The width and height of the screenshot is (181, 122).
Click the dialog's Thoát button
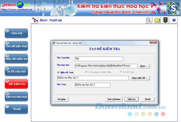point(148,99)
